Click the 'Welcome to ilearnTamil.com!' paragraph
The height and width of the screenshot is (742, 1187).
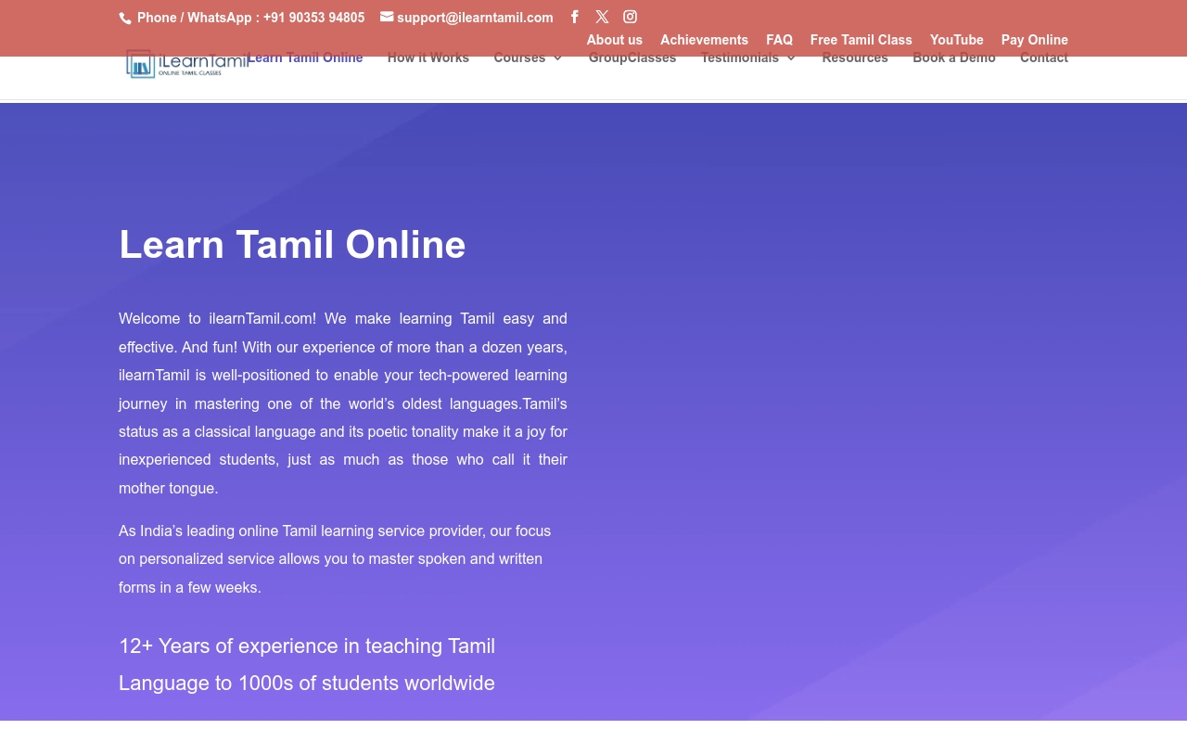[343, 403]
